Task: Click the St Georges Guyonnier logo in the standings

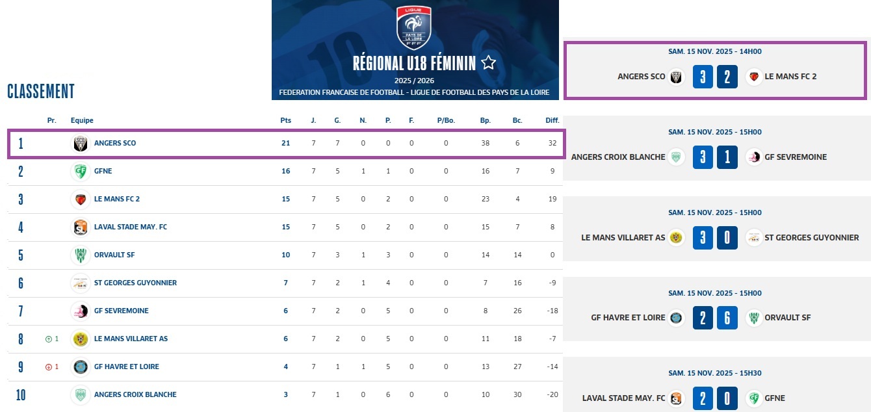Action: point(80,283)
